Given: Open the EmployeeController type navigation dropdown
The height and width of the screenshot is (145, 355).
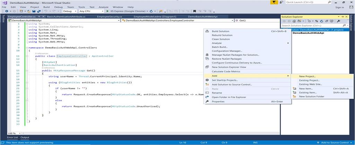Looking at the screenshot, I should click(x=177, y=20).
